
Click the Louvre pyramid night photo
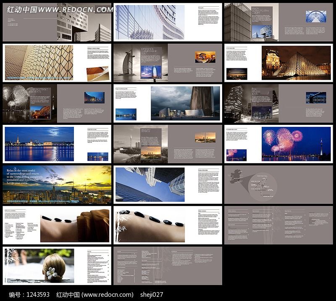(296, 63)
